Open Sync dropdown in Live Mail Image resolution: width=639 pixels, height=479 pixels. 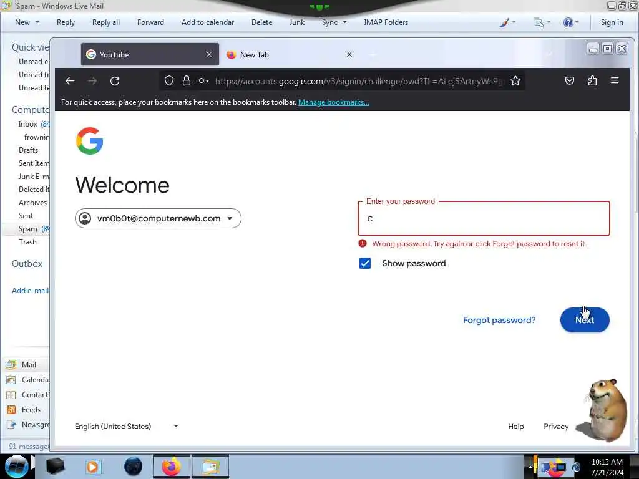click(x=334, y=22)
